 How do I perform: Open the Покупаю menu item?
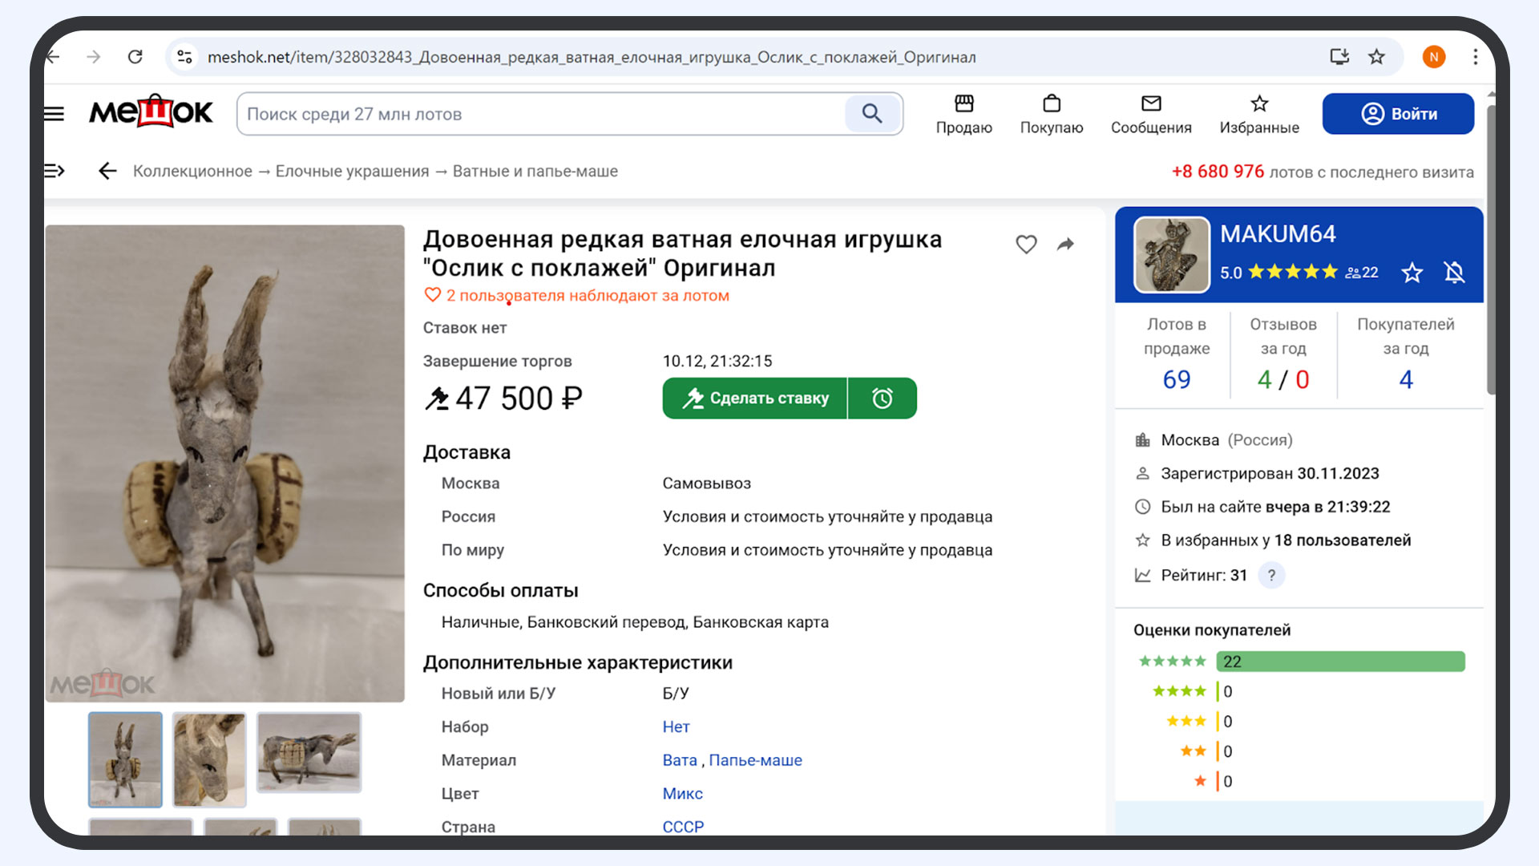coord(1051,114)
